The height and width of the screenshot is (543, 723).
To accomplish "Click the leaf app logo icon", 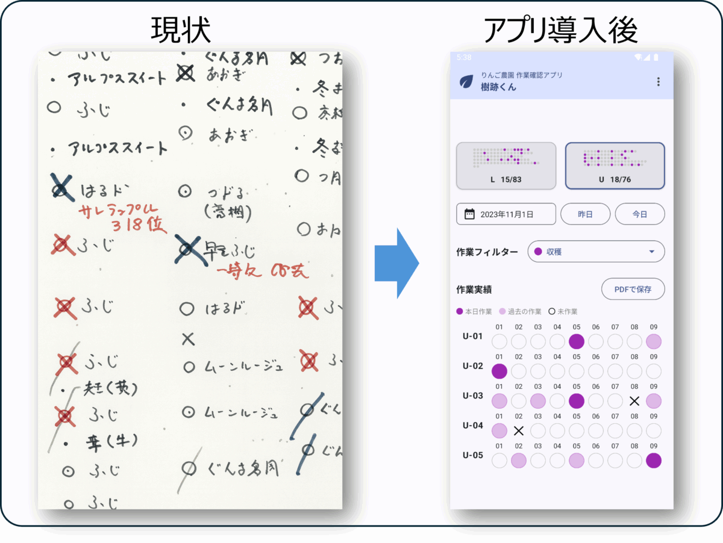I will 466,82.
